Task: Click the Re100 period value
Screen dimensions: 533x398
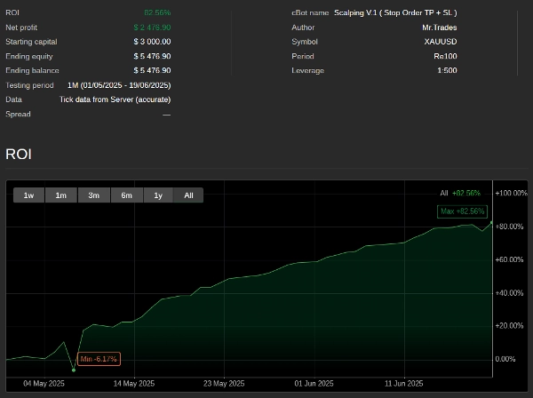Action: [445, 56]
